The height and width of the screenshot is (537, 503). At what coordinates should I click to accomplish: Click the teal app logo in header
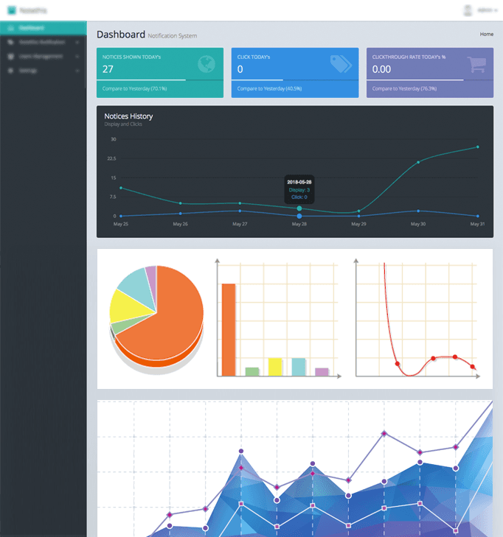click(12, 10)
